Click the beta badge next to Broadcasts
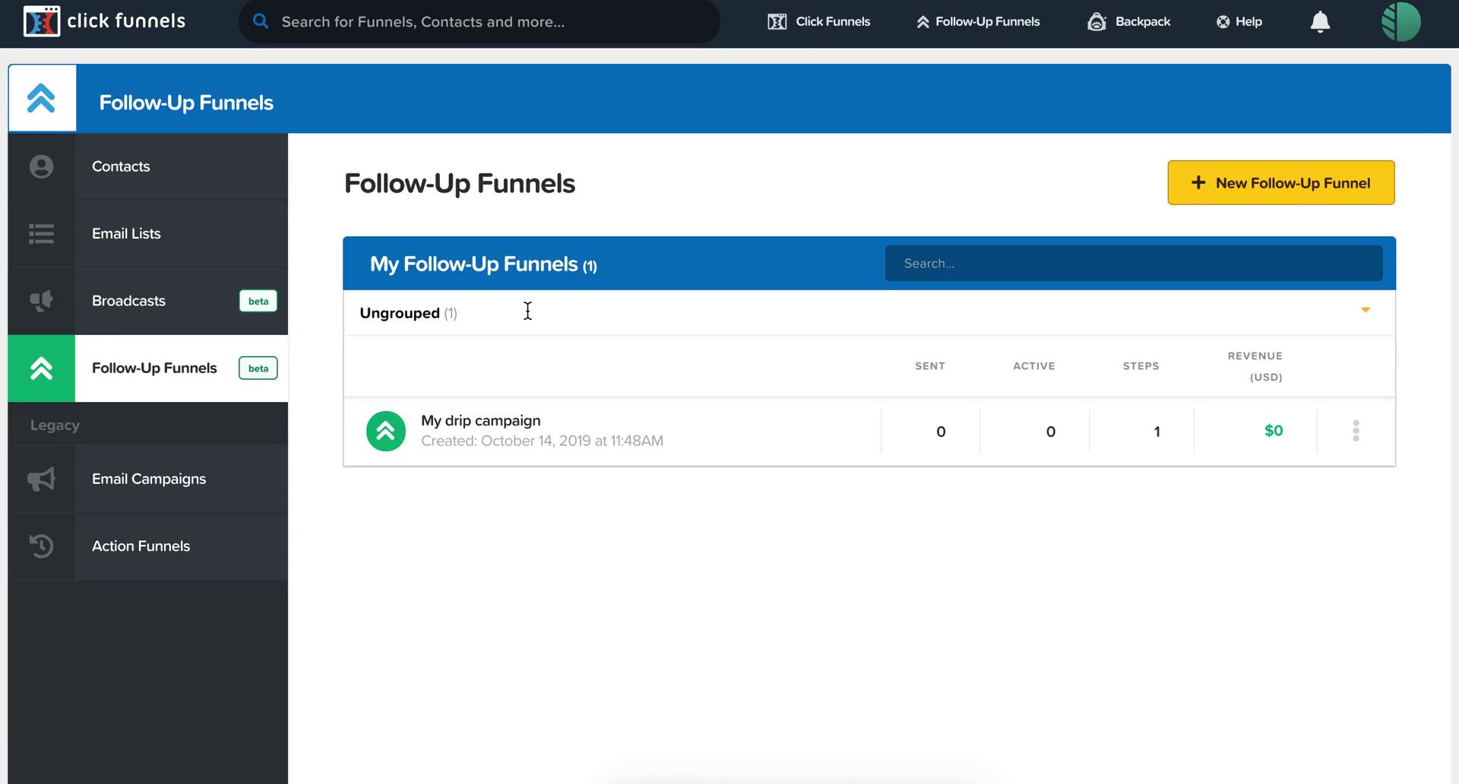Viewport: 1459px width, 784px height. pos(258,301)
